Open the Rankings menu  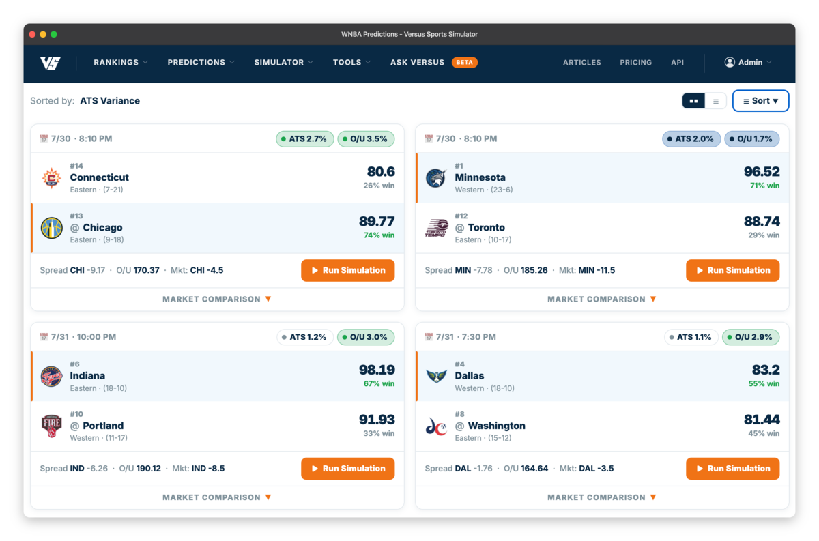tap(121, 62)
